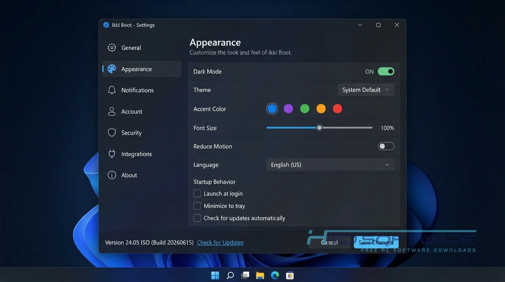Click the Startup Behavior heading
505x282 pixels.
(214, 182)
